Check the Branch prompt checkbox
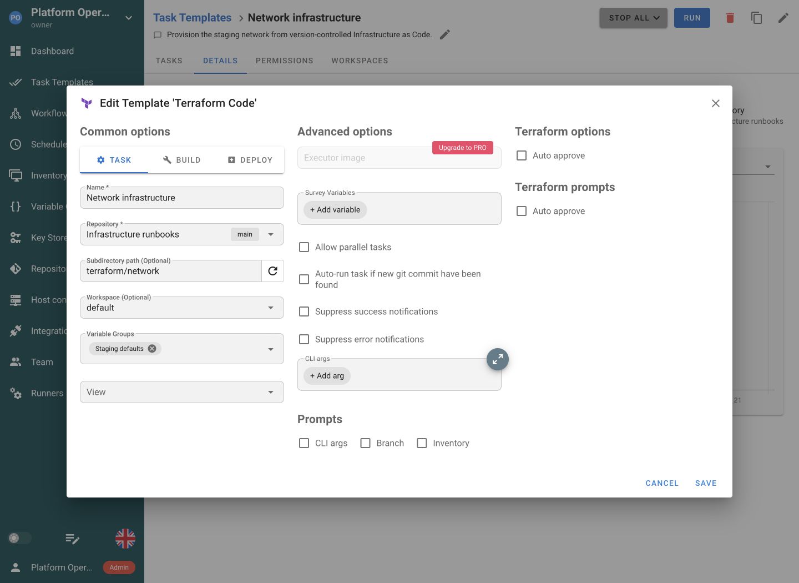Screen dimensions: 799x583 click(x=365, y=443)
